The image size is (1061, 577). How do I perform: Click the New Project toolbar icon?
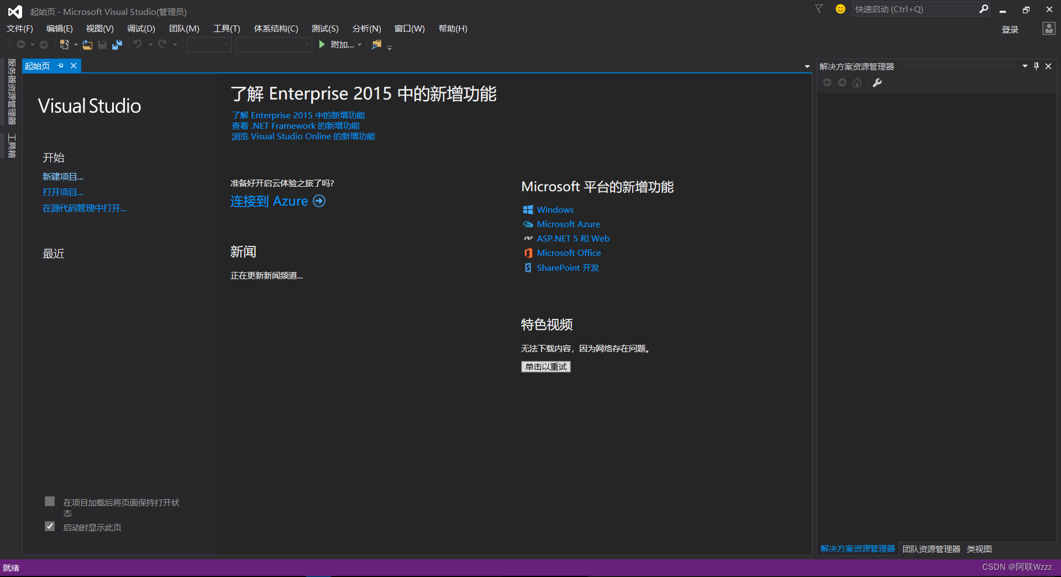tap(65, 45)
